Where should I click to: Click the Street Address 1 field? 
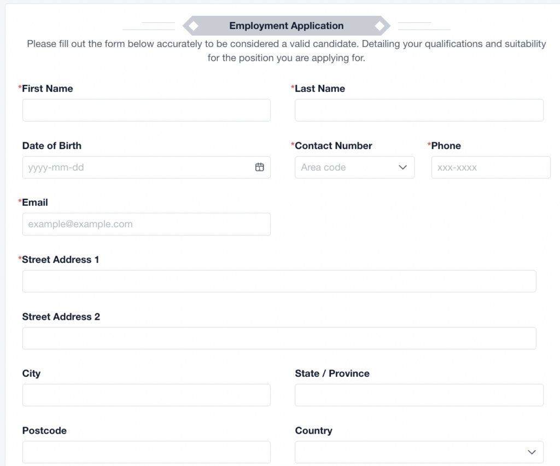[x=279, y=281]
